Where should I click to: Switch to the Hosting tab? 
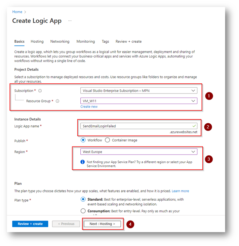tap(37, 42)
